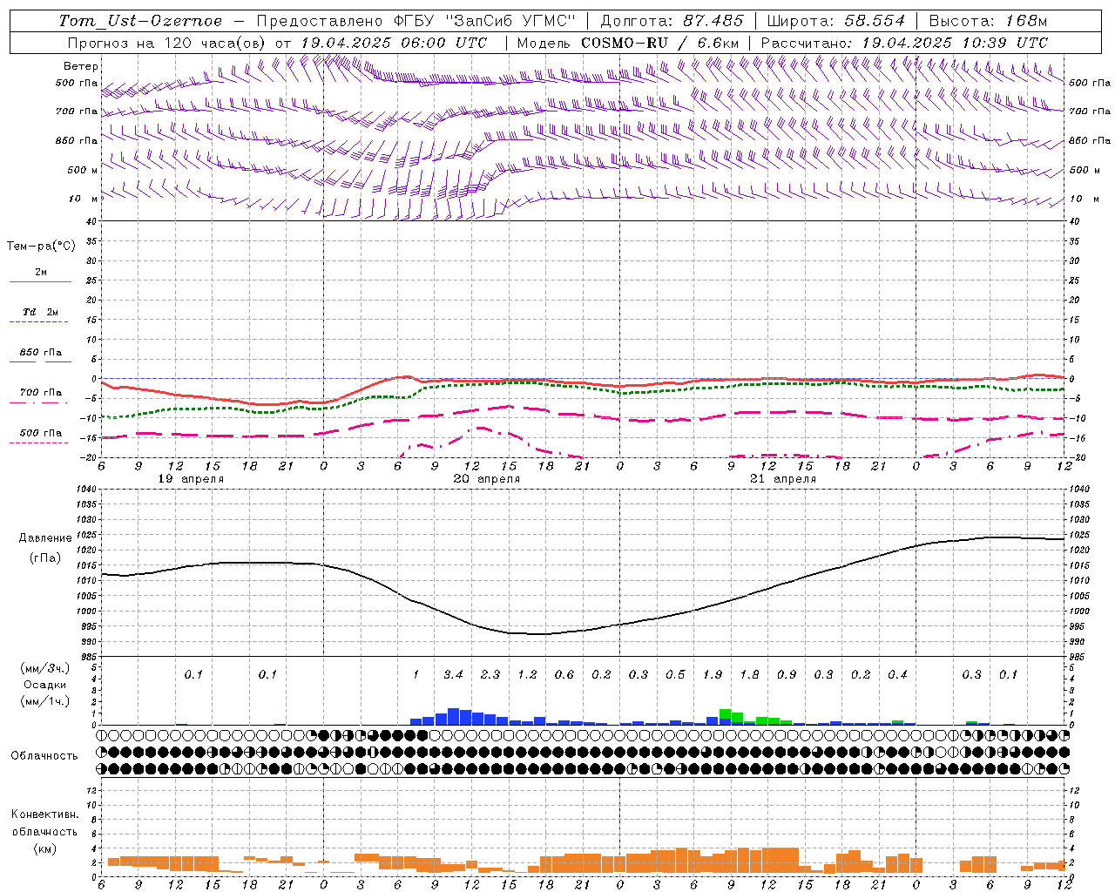The width and height of the screenshot is (1115, 892).
Task: Click the 'Конвективн.' label
Action: click(x=44, y=814)
